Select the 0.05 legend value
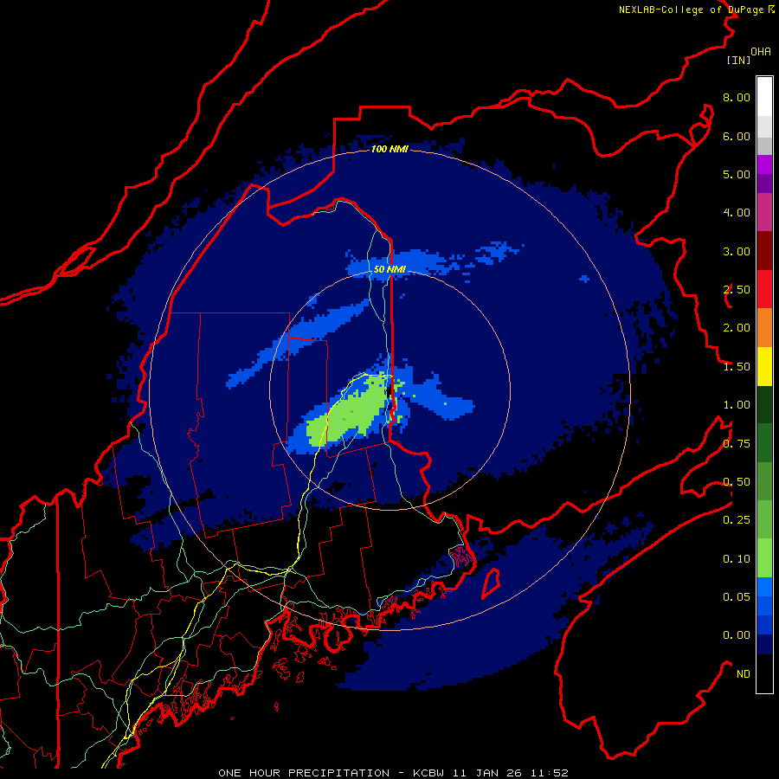Image resolution: width=779 pixels, height=779 pixels. (737, 597)
